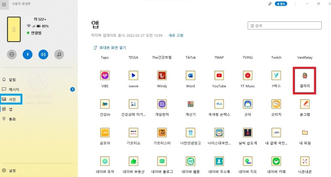
Task: Click the TMAP app label
Action: (x=219, y=57)
